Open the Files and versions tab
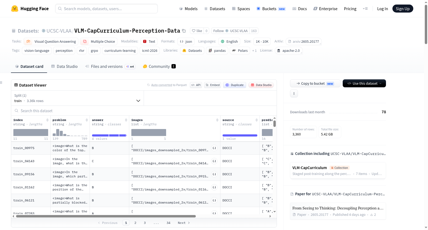This screenshot has height=230, width=428. (x=110, y=67)
